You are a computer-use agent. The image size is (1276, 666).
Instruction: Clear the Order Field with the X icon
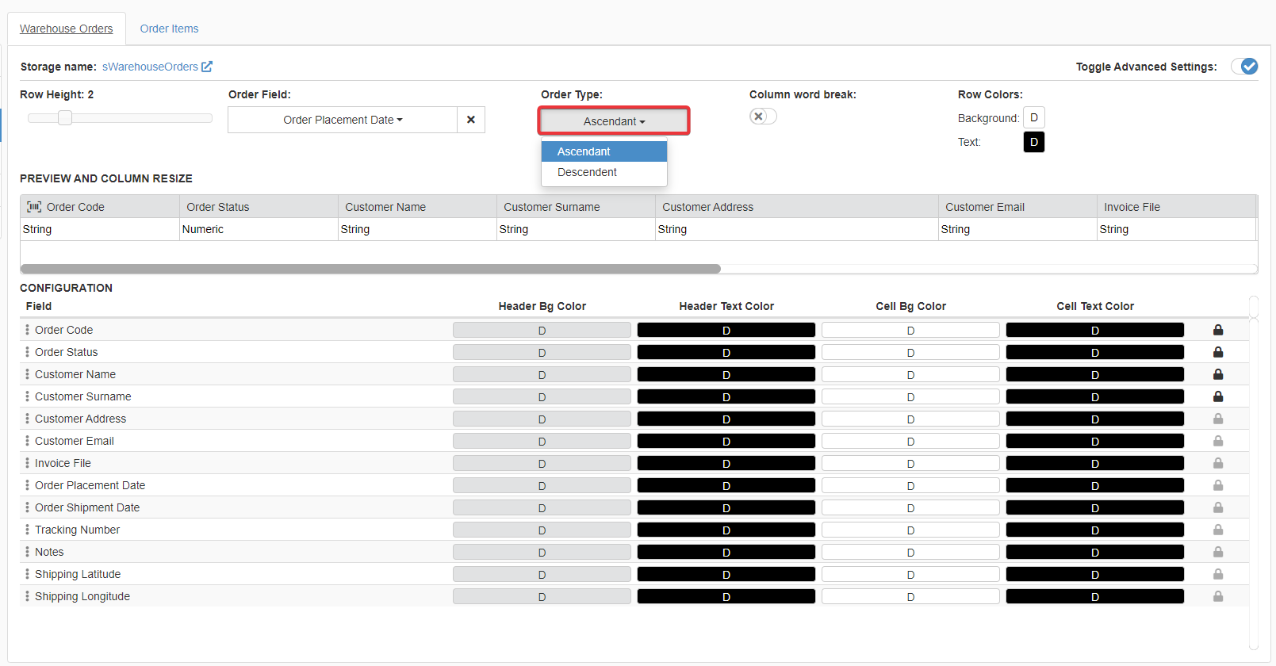pos(471,120)
